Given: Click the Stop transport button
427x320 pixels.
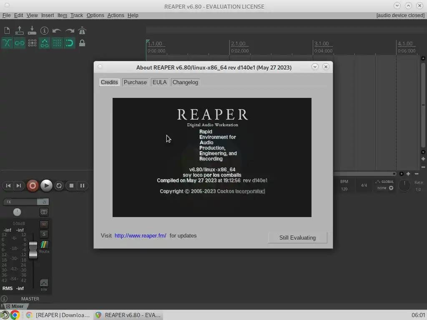Looking at the screenshot, I should click(72, 185).
